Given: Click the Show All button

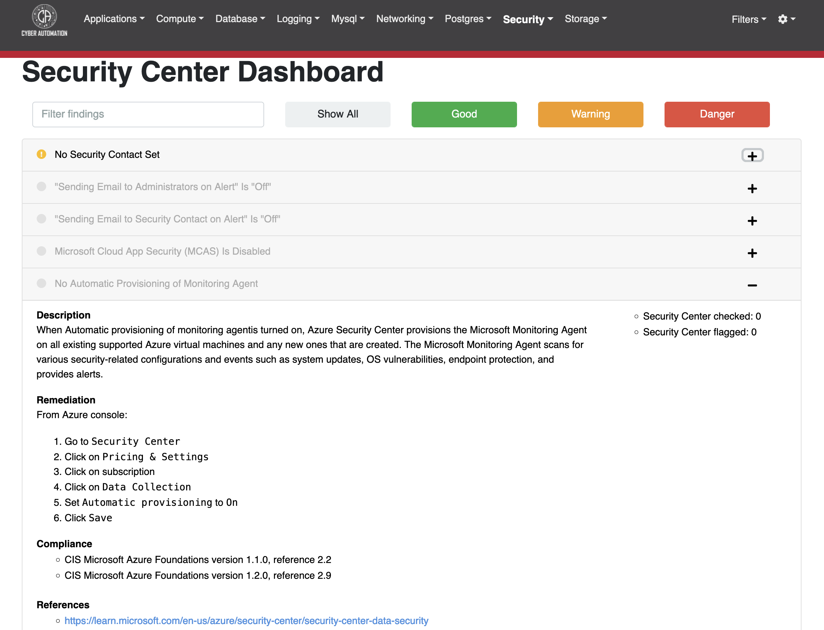Looking at the screenshot, I should [338, 114].
